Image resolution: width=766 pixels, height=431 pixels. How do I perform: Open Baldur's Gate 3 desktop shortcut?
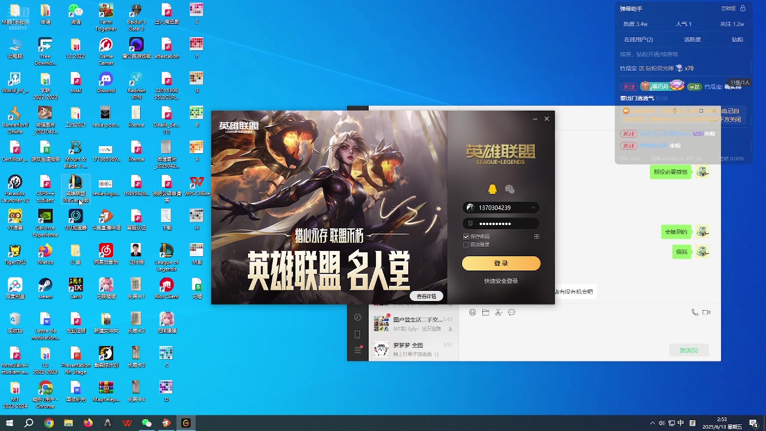[x=136, y=17]
